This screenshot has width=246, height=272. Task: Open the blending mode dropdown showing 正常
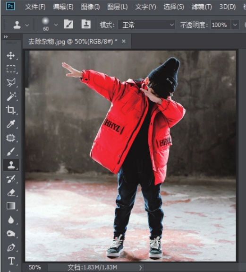tap(147, 25)
